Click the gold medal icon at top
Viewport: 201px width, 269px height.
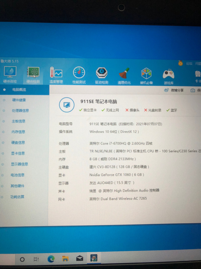click(x=180, y=63)
